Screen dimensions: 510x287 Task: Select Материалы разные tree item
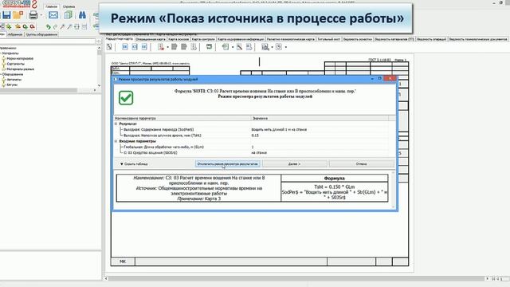(x=20, y=69)
